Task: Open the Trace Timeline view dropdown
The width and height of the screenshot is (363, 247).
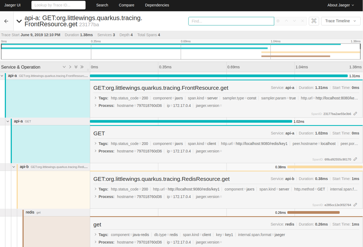Action: tap(341, 21)
